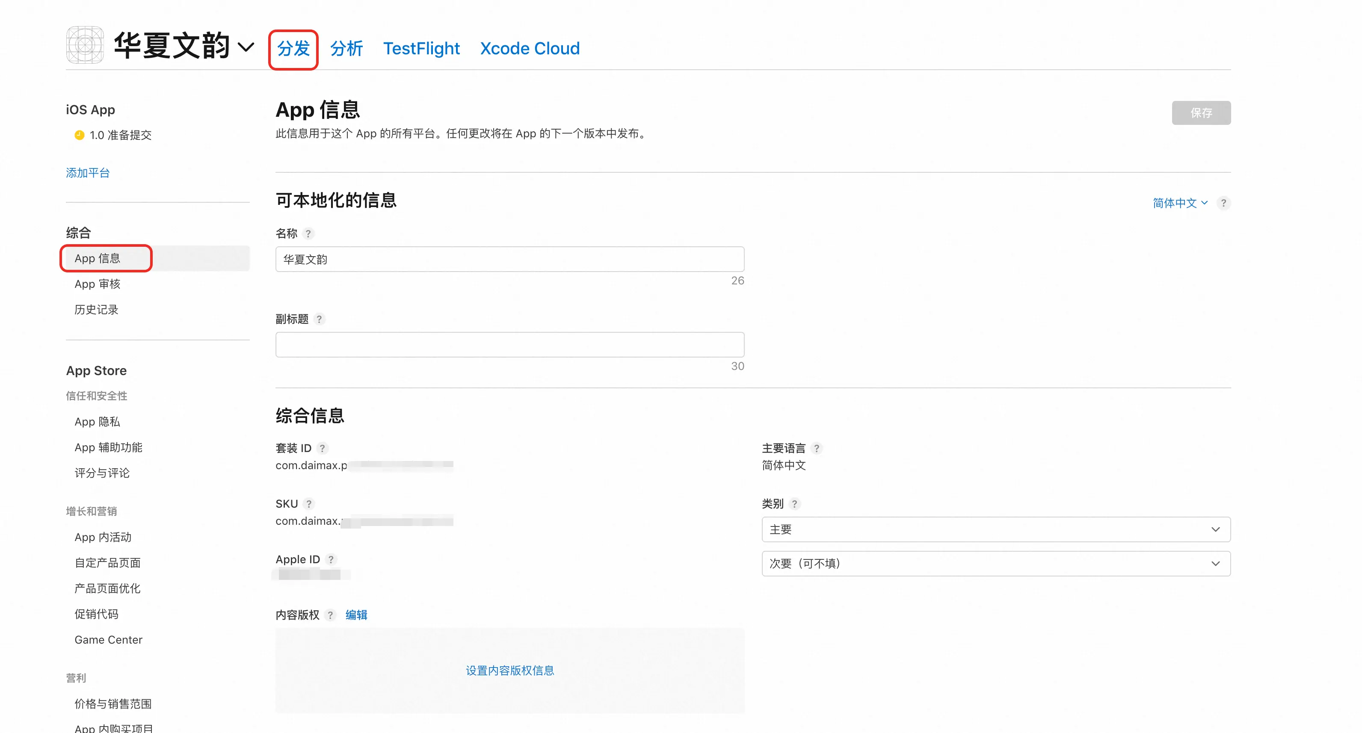Select App 信息 in the sidebar
1362x733 pixels.
coord(157,258)
